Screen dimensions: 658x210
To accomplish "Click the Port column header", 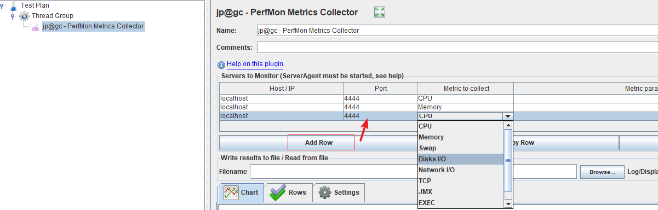I will point(380,88).
